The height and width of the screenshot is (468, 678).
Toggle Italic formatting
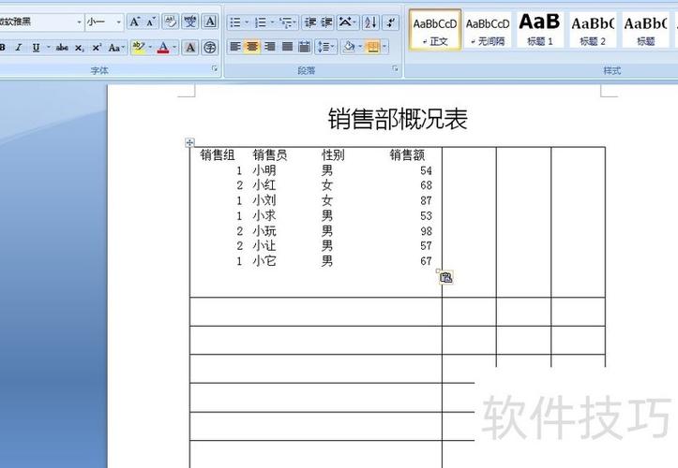19,48
